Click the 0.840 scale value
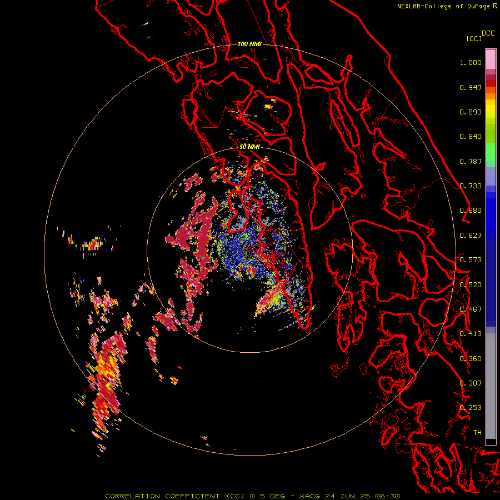This screenshot has width=500, height=500. tap(471, 137)
